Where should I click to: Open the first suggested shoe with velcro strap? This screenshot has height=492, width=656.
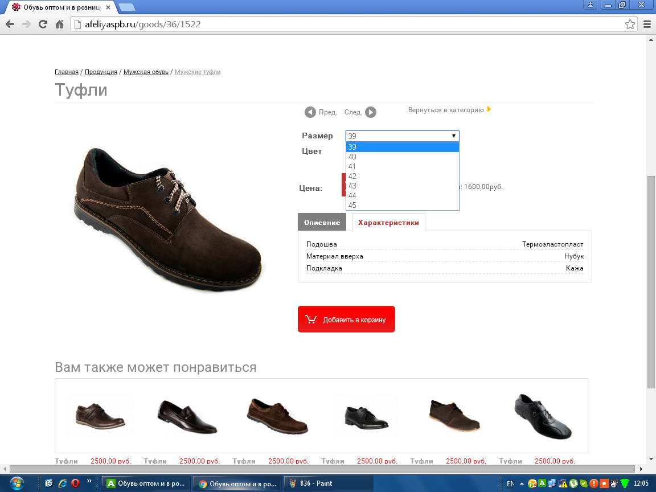(x=100, y=416)
